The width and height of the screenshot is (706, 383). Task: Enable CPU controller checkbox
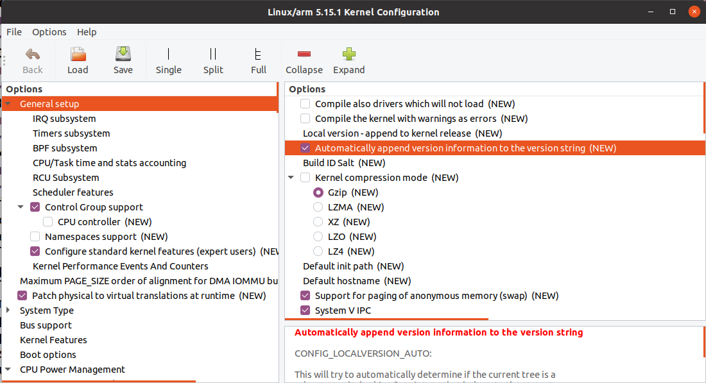pos(47,222)
